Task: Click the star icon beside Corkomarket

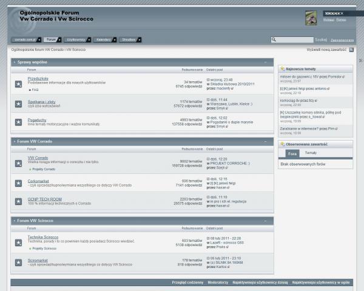Action: pyautogui.click(x=18, y=183)
